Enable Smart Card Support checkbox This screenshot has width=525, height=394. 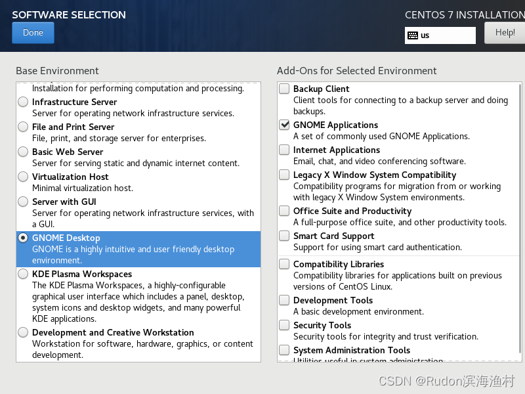click(284, 236)
